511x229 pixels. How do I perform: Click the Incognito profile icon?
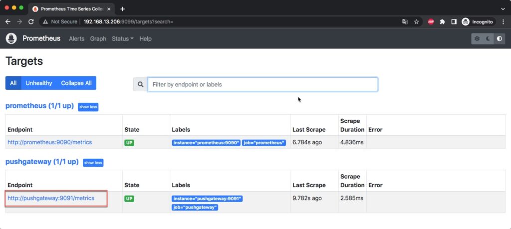[466, 22]
